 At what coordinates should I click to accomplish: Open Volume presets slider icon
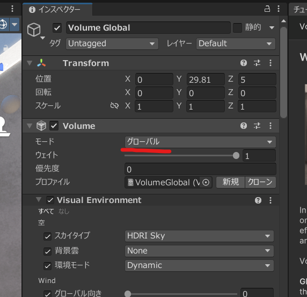[x=257, y=126]
